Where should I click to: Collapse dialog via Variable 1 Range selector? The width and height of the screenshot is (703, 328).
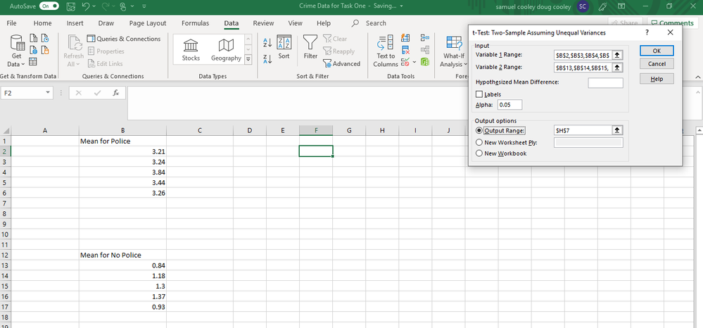(x=617, y=55)
